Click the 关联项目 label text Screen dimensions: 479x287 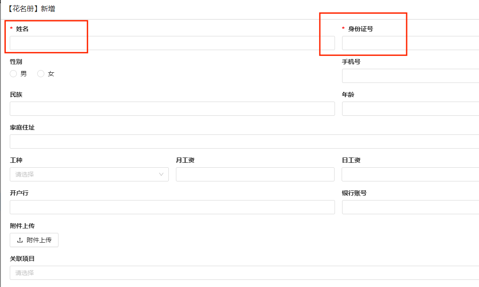click(22, 259)
